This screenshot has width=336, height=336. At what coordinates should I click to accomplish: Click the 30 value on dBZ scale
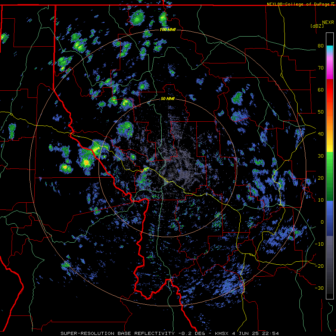tap(321, 156)
